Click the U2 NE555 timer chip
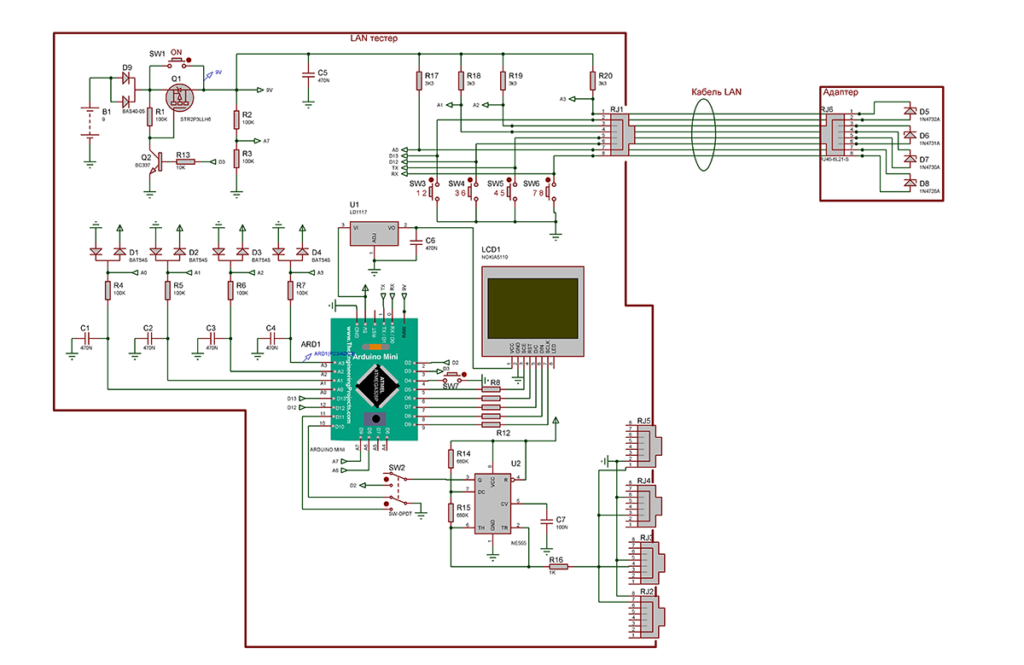Viewport: 1024px width, 665px height. 492,503
